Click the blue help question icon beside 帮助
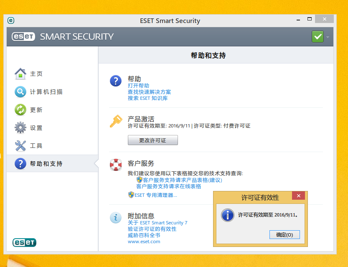The height and width of the screenshot is (267, 348). [x=116, y=81]
